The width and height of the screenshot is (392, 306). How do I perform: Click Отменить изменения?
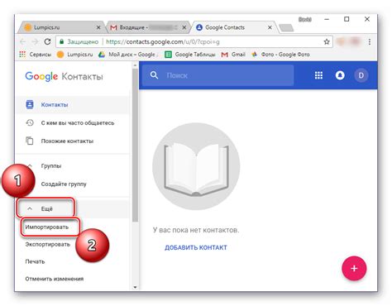[55, 279]
